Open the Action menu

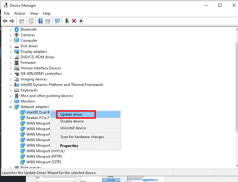(20, 14)
